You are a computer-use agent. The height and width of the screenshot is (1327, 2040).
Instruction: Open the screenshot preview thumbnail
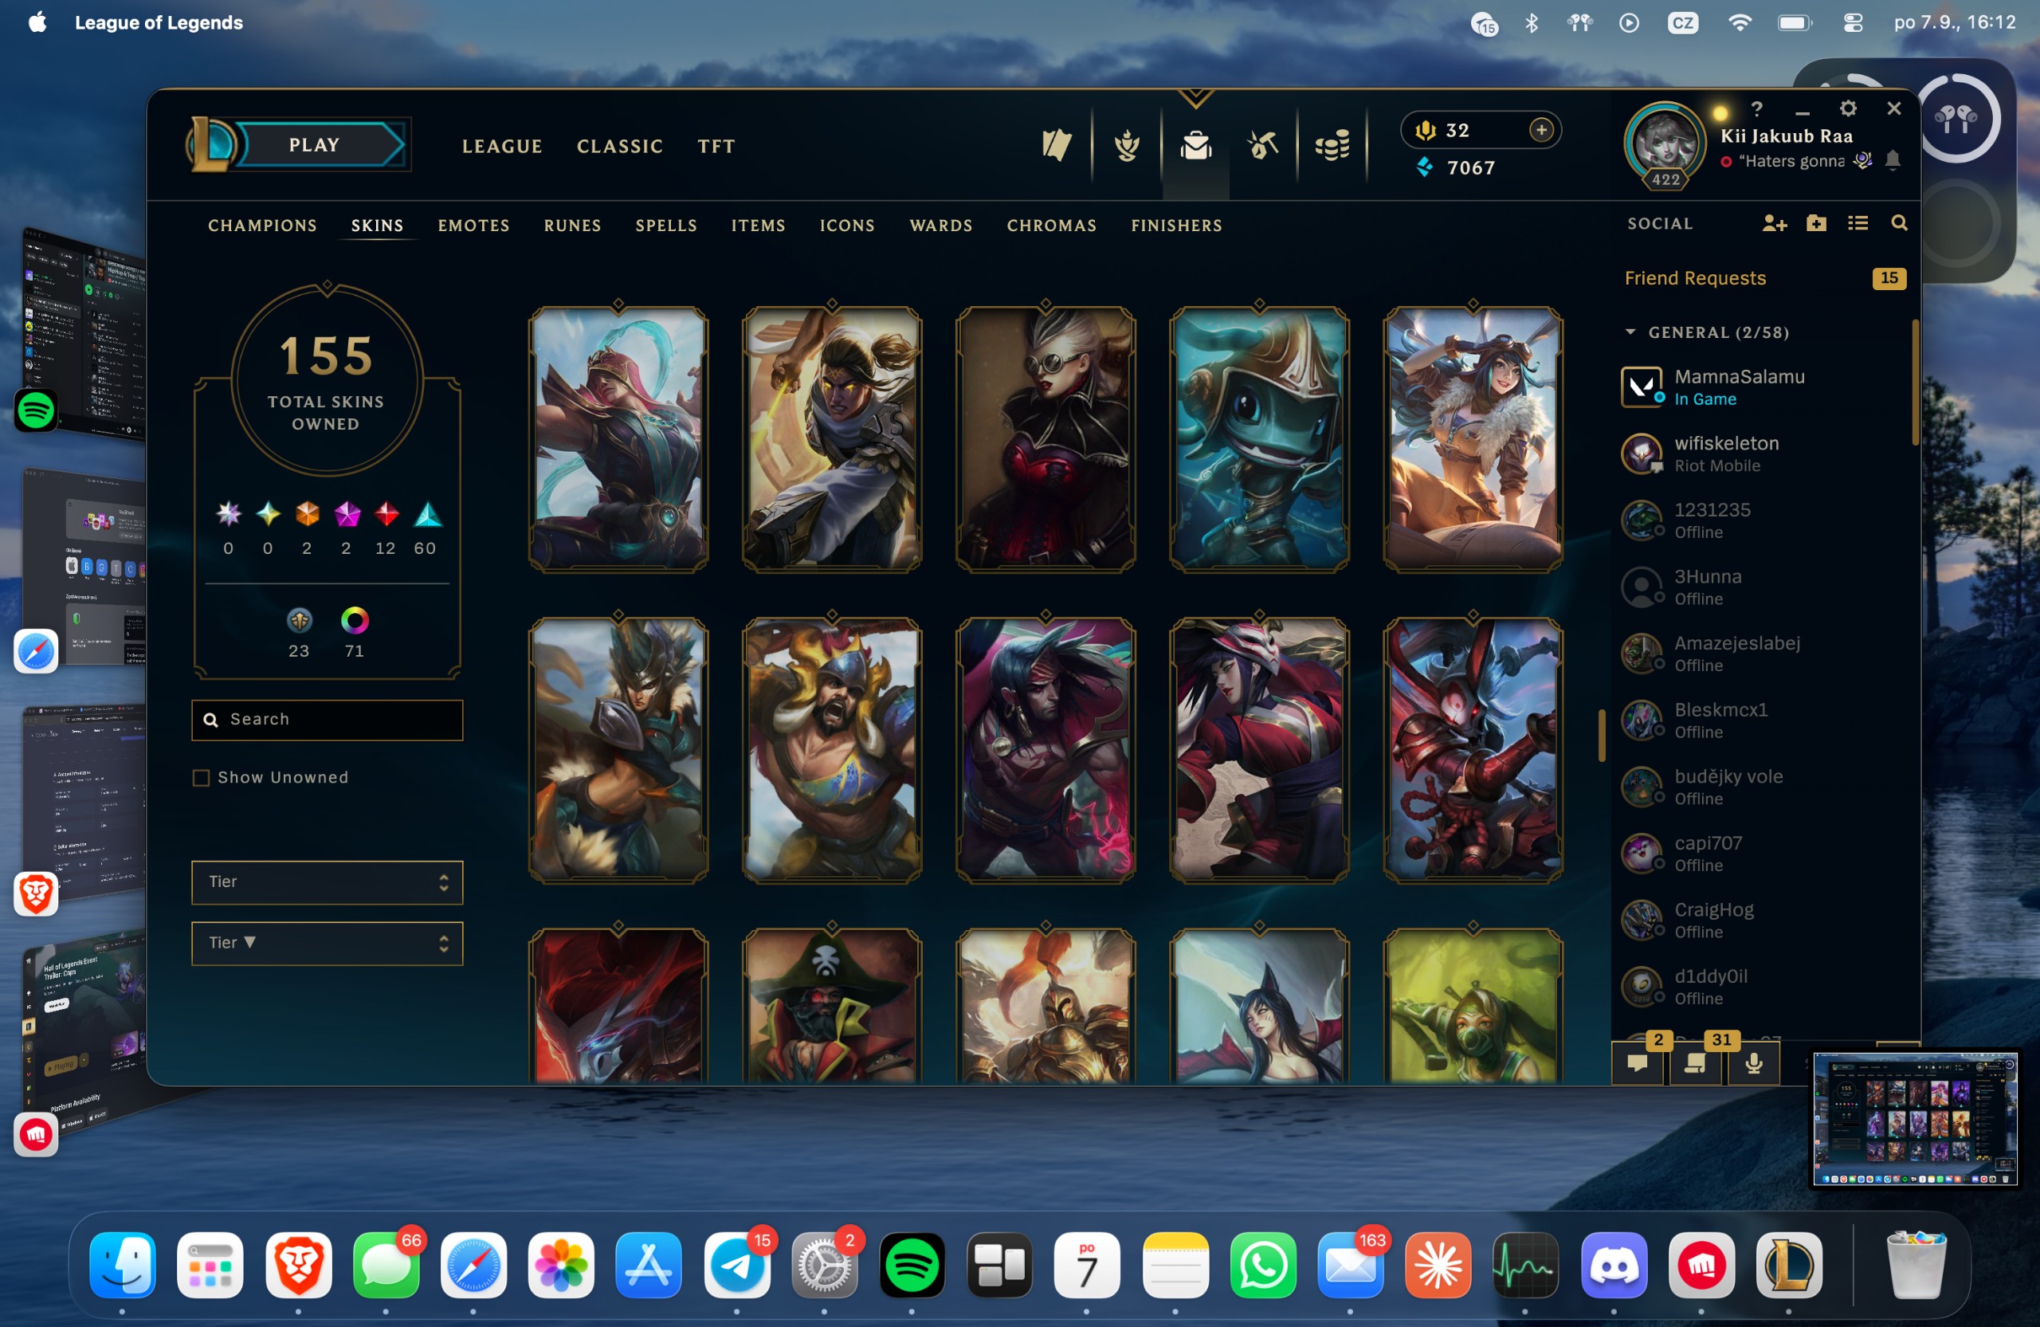(1914, 1120)
